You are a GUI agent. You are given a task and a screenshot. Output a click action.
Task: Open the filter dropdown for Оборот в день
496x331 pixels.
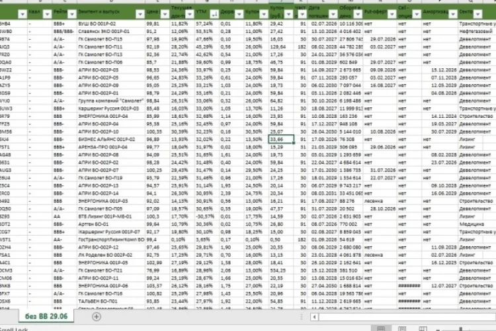[358, 15]
